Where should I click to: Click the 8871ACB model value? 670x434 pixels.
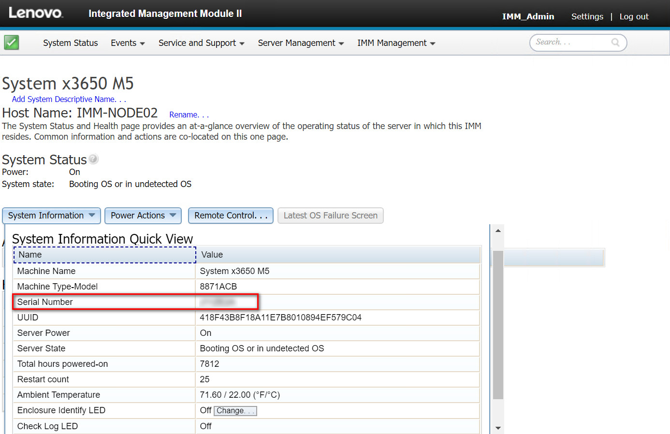pos(218,287)
